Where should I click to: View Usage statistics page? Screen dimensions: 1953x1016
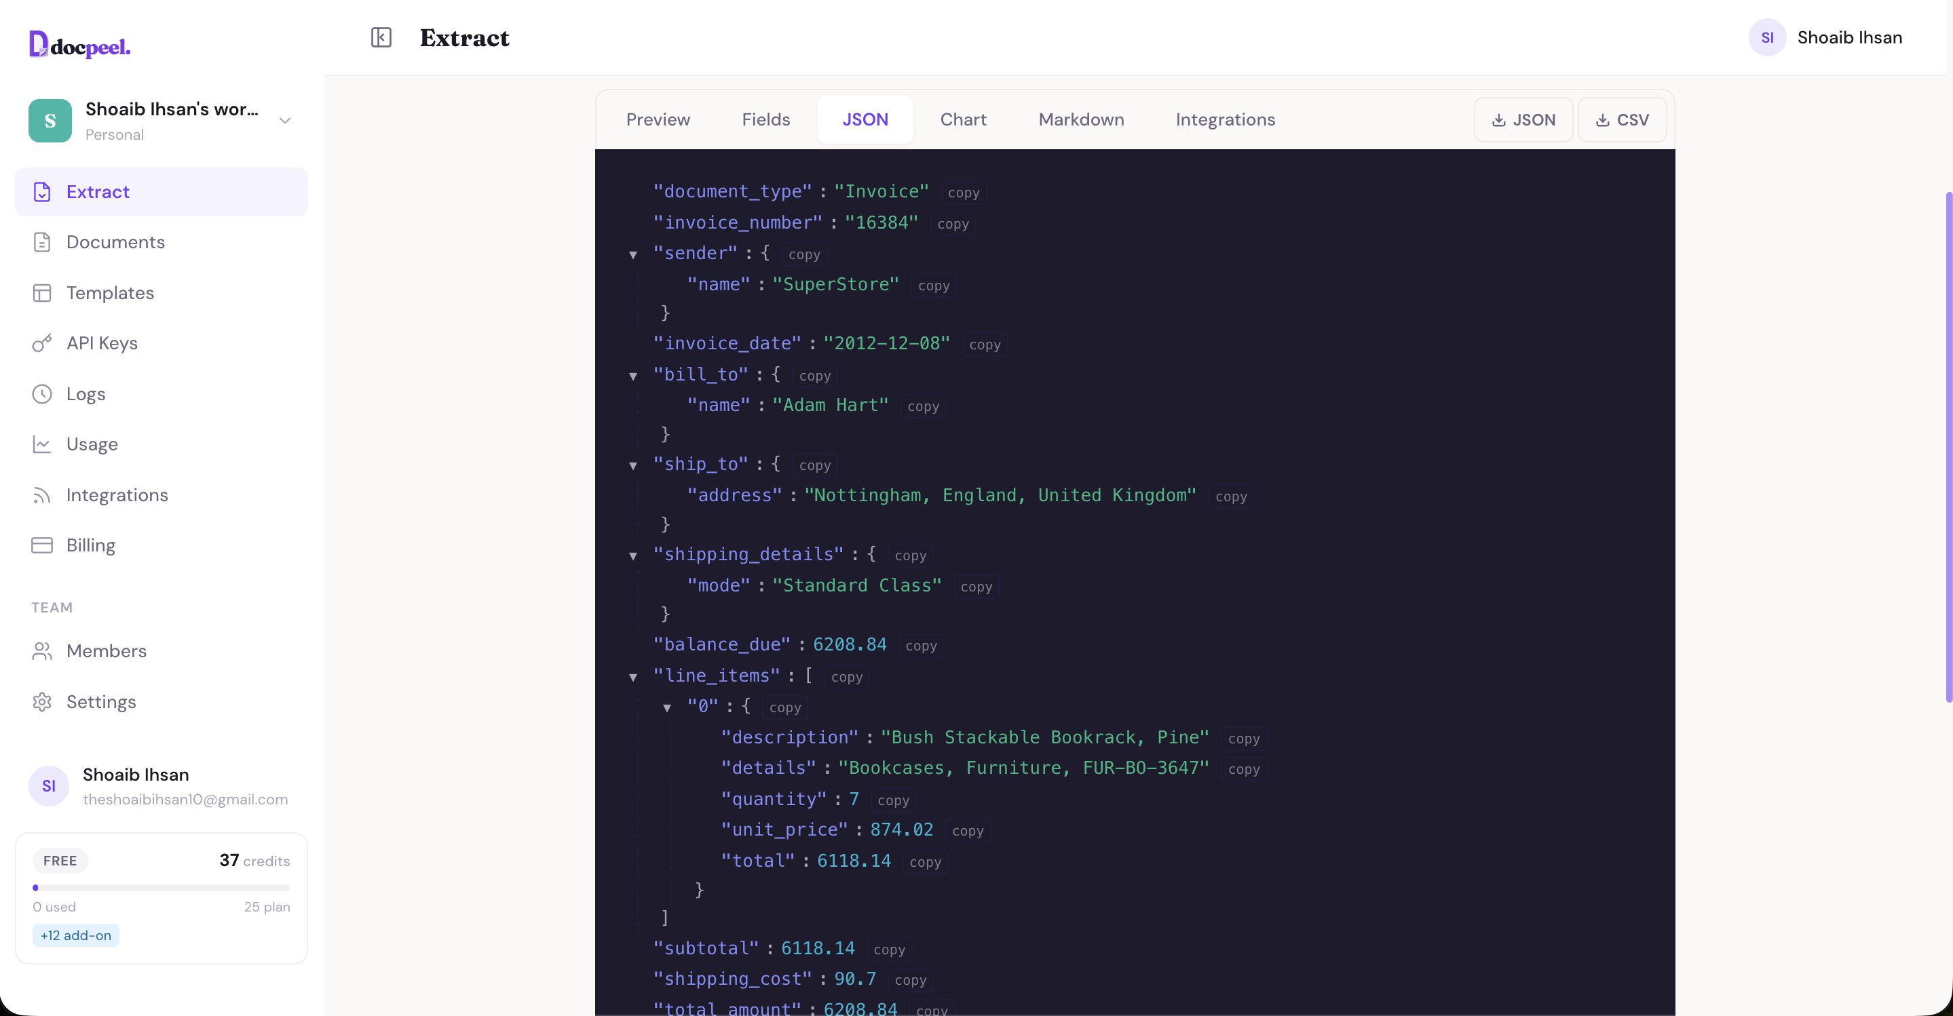point(162,444)
